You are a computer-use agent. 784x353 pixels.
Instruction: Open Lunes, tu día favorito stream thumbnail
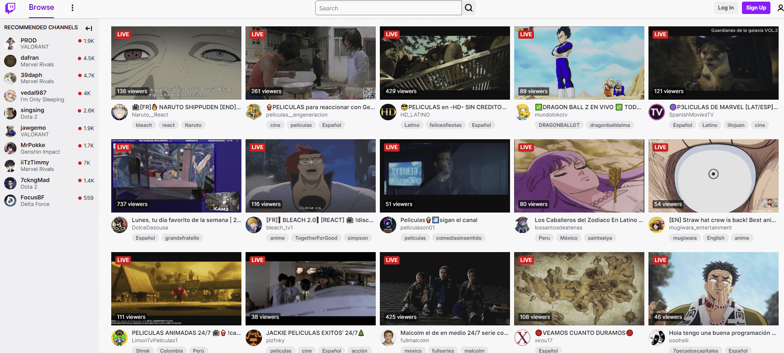pyautogui.click(x=176, y=176)
